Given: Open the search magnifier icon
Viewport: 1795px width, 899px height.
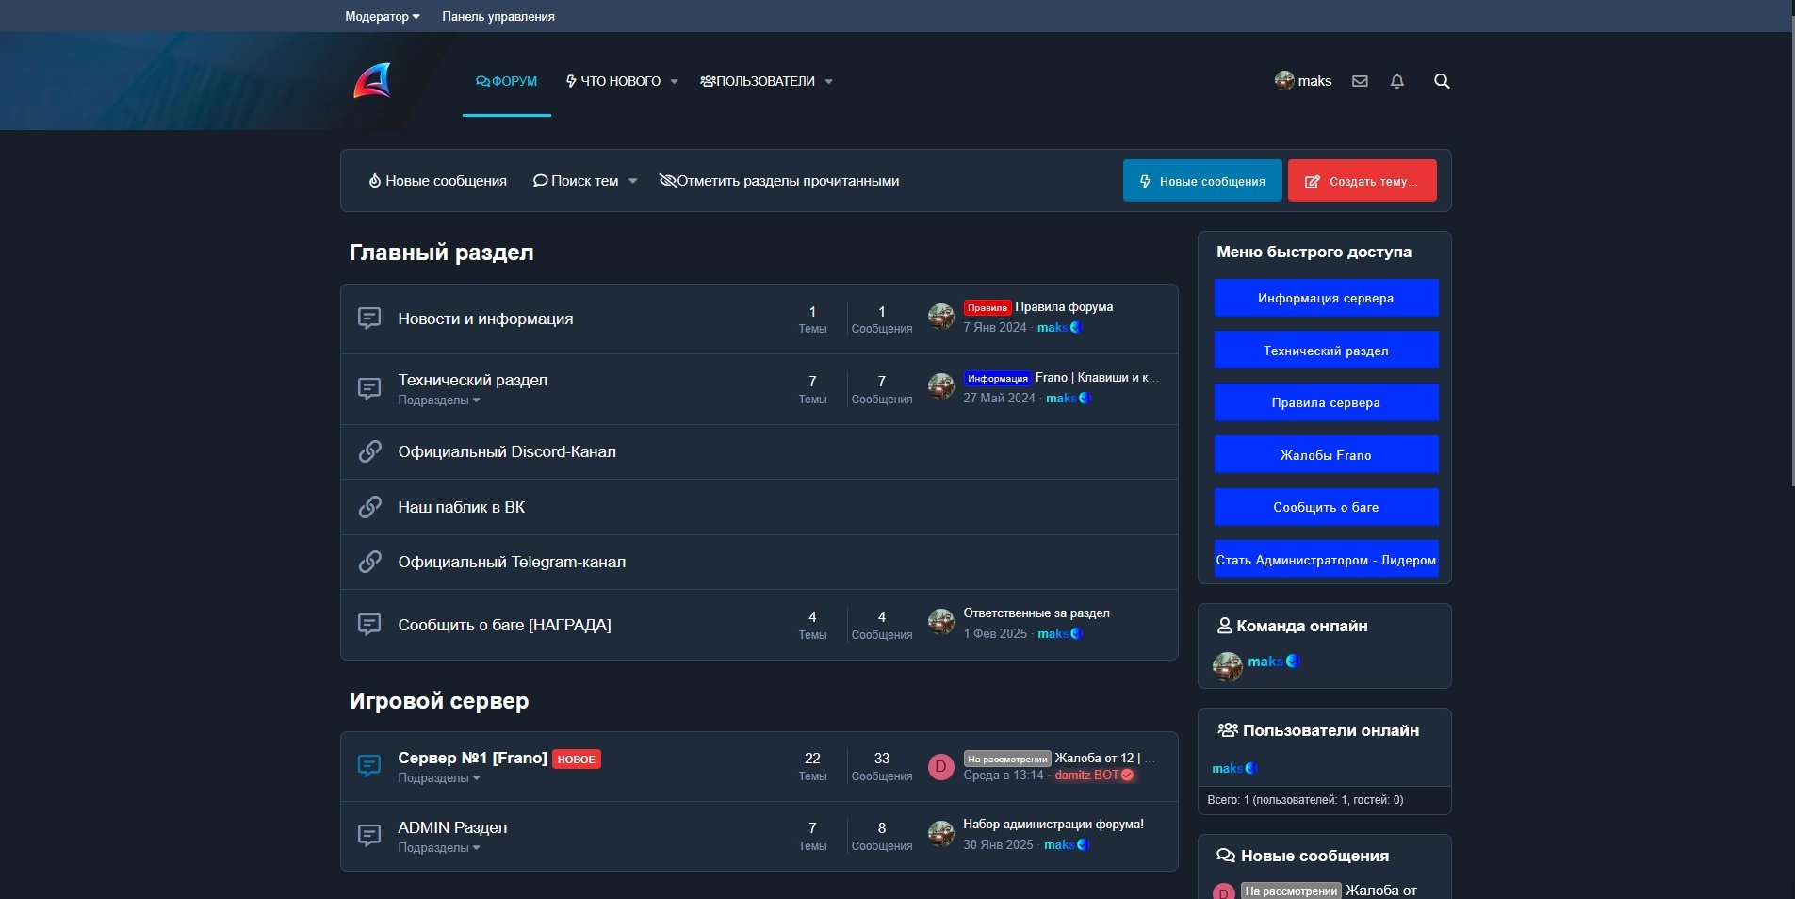Looking at the screenshot, I should point(1441,81).
